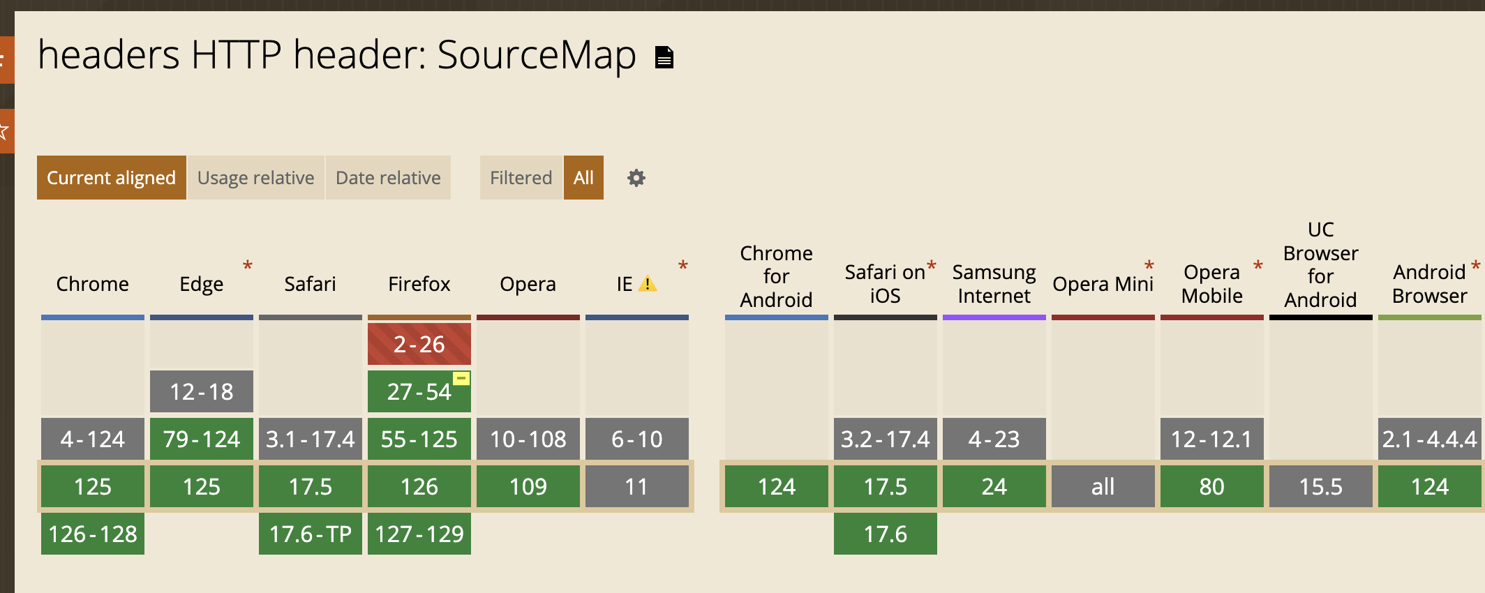Click the asterisk beside Safari on iOS
The image size is (1485, 593).
[x=932, y=267]
